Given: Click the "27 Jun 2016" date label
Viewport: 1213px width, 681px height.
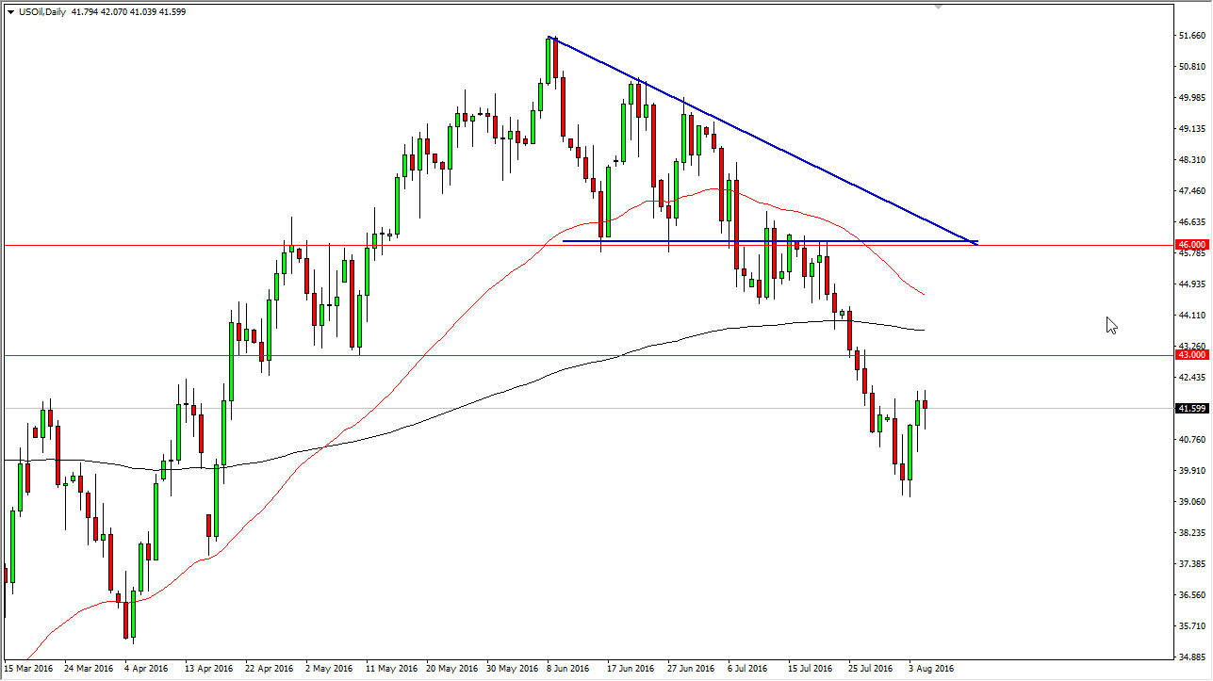Looking at the screenshot, I should click(x=691, y=668).
